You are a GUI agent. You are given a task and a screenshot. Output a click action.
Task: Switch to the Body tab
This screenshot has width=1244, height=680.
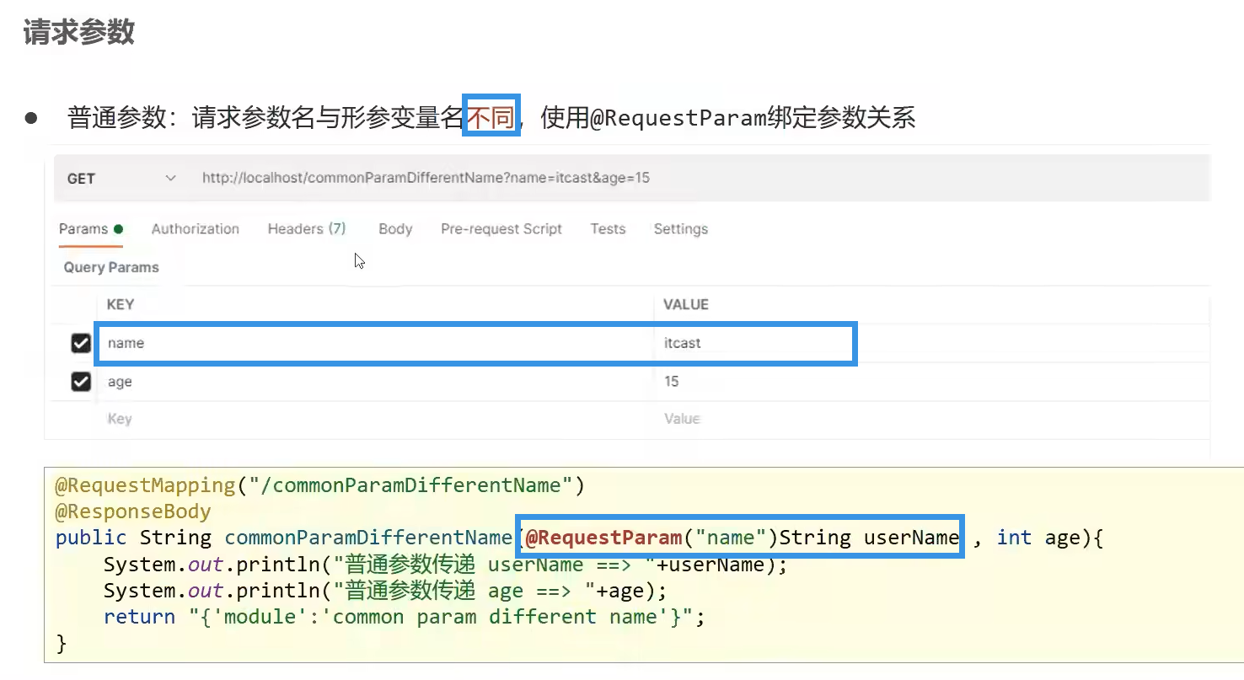click(395, 229)
